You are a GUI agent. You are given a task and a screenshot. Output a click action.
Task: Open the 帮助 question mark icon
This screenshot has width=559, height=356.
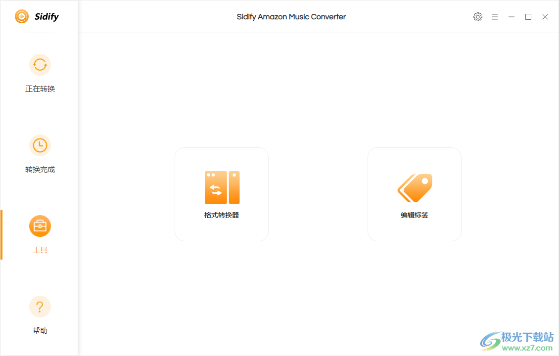click(x=40, y=307)
